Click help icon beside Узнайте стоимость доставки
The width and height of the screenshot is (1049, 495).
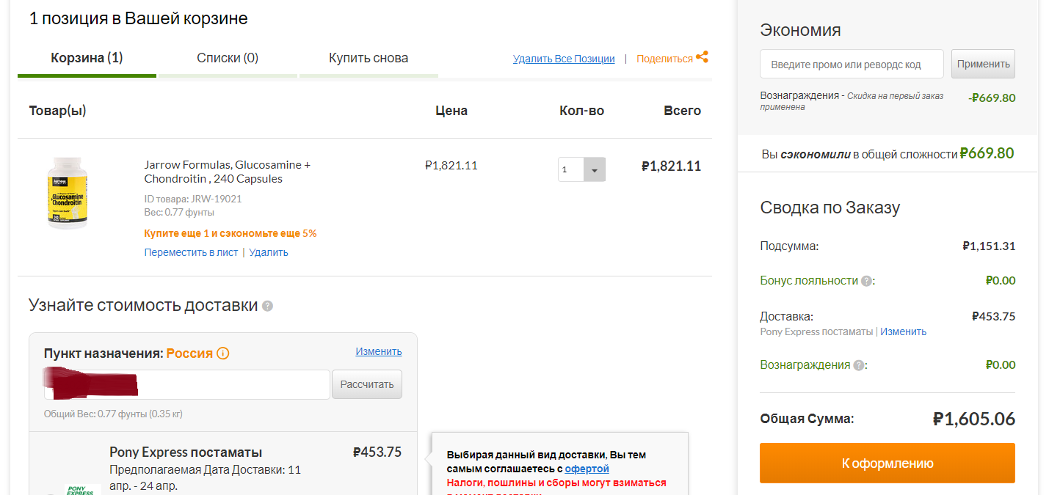pos(267,306)
